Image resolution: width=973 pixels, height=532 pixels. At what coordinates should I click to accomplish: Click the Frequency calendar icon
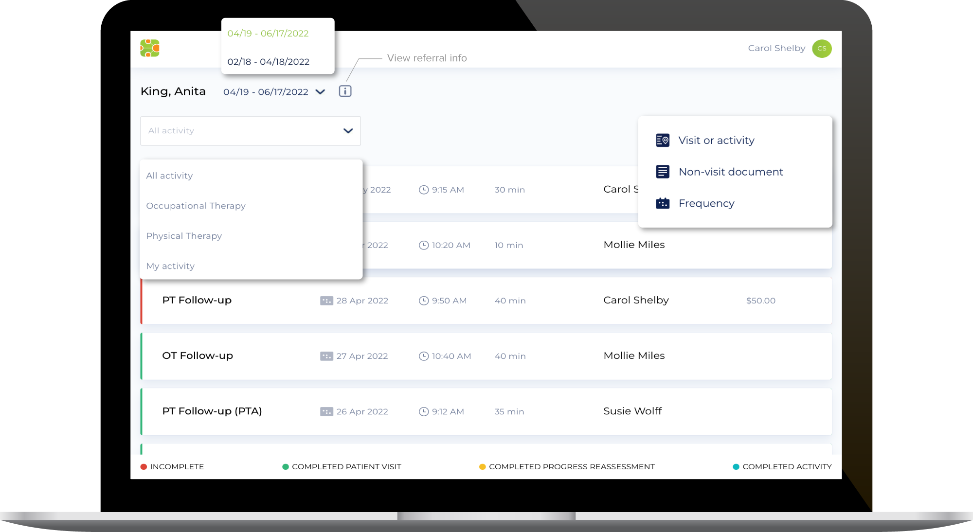pos(662,203)
